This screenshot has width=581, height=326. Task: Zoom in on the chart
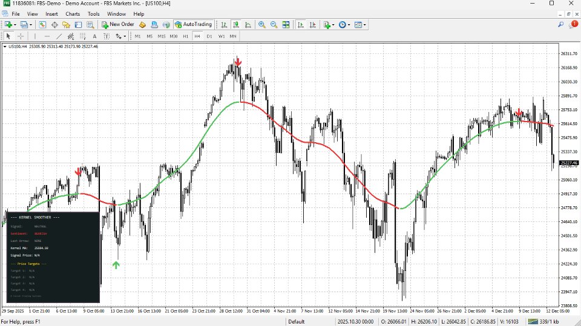click(262, 24)
